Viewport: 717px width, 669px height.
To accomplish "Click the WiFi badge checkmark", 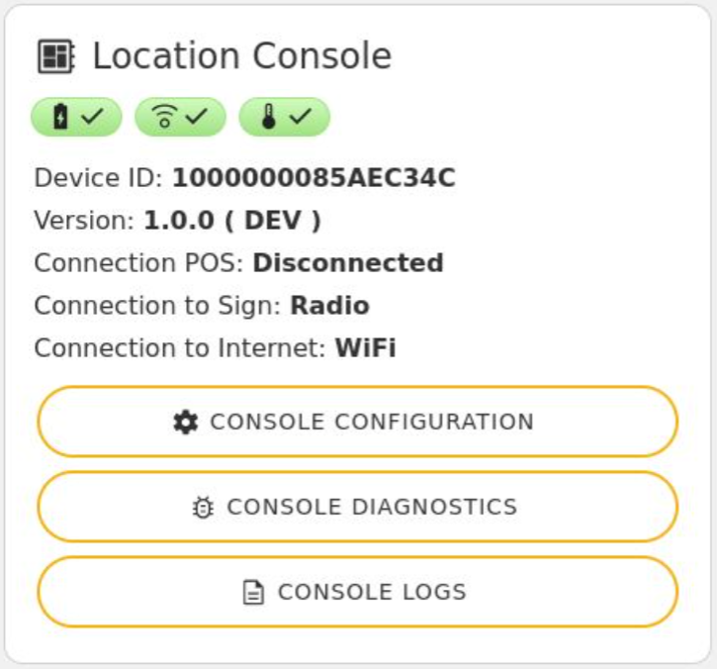I will [x=197, y=117].
